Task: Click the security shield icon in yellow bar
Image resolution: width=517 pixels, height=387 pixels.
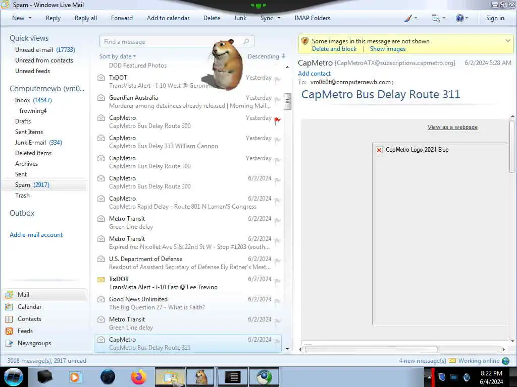Action: (x=305, y=41)
